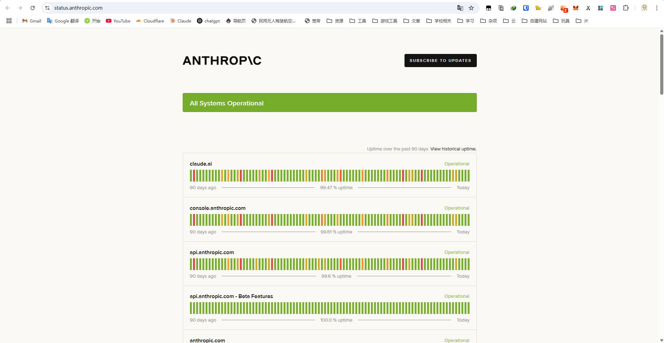Viewport: 664px width, 343px height.
Task: Click 'api.anthropic.com - Beta Features' name
Action: coord(231,296)
